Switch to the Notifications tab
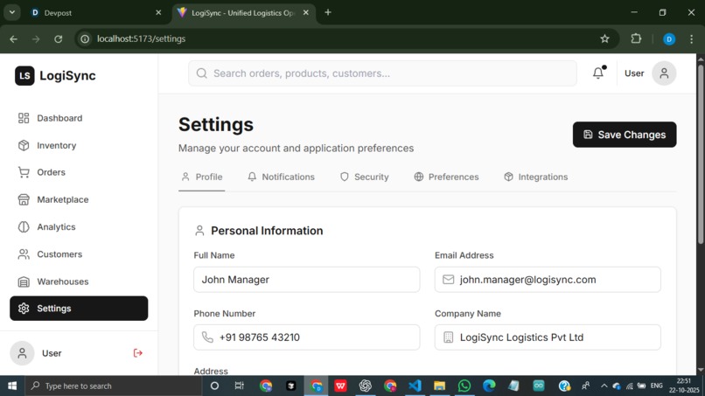705x396 pixels. (x=281, y=177)
